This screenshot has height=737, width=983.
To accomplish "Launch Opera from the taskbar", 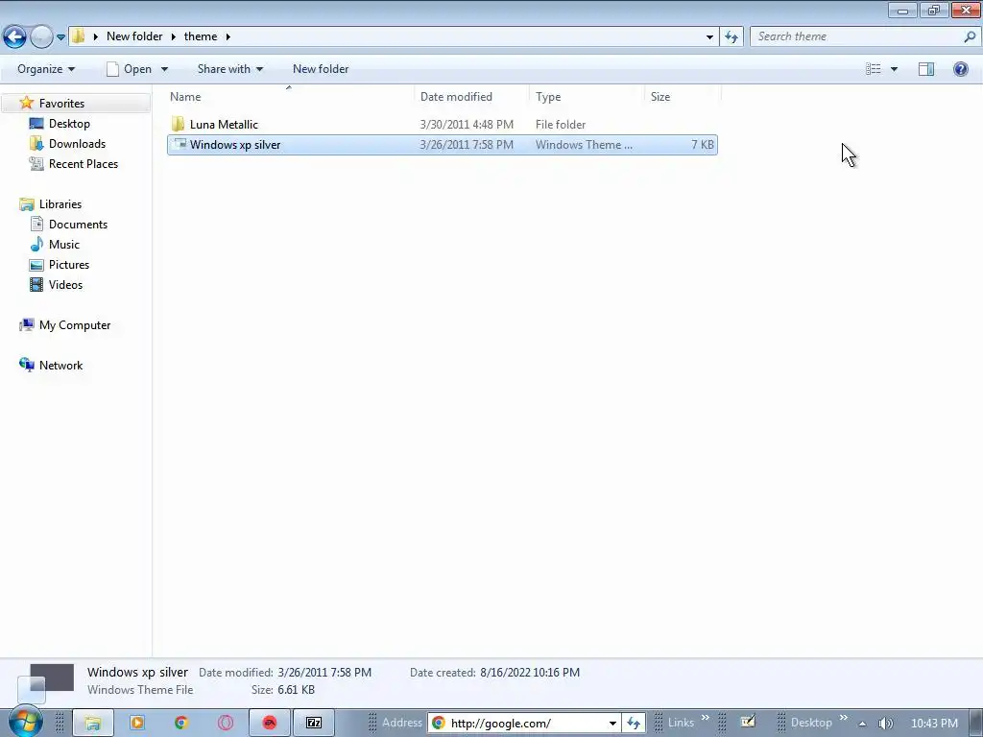I will tap(225, 724).
